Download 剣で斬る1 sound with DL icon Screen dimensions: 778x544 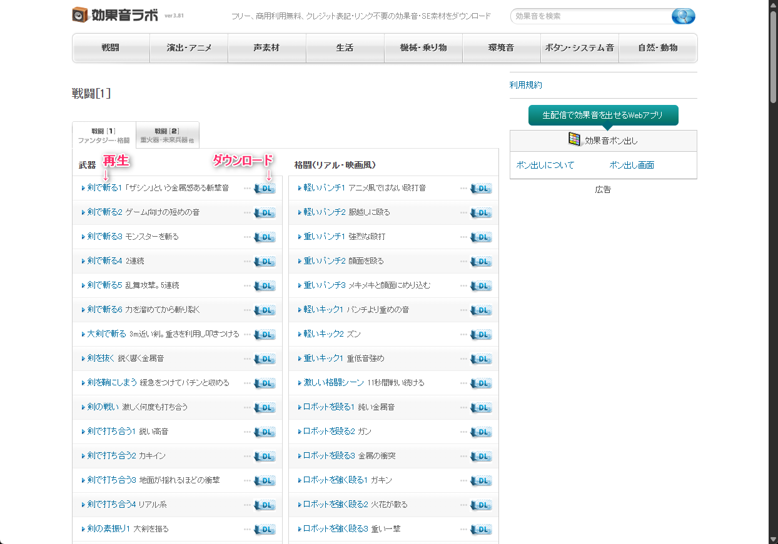[265, 189]
